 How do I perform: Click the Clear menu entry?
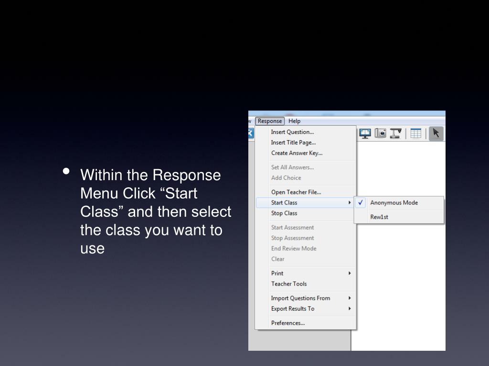click(306, 259)
